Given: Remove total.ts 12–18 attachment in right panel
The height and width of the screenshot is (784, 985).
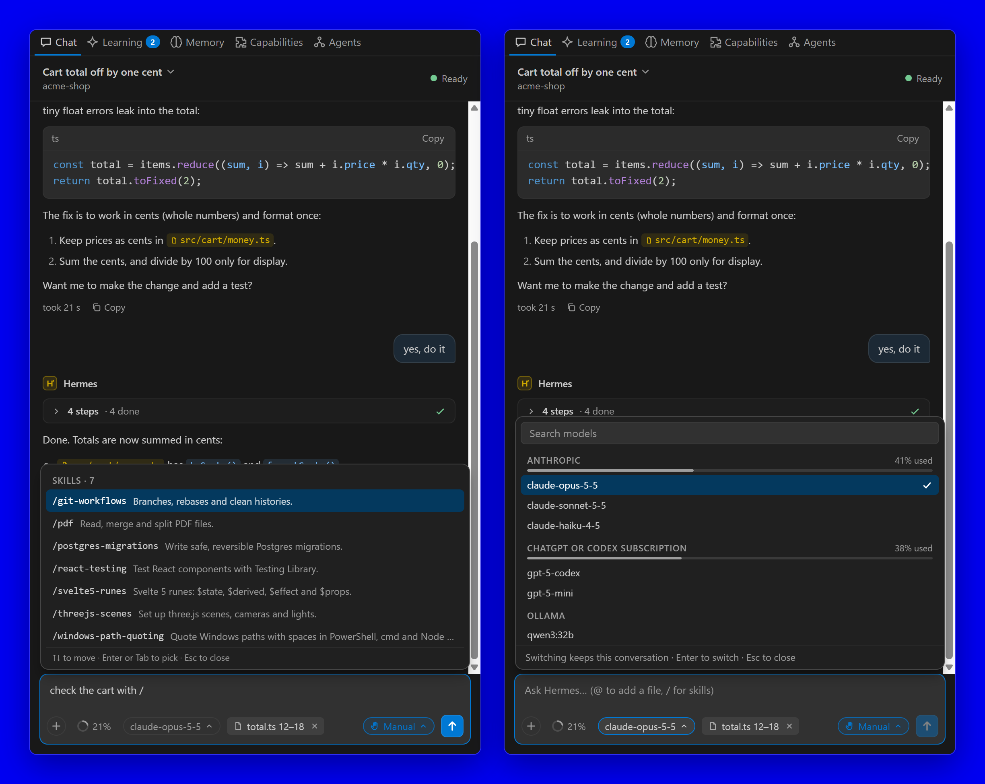Looking at the screenshot, I should [789, 726].
